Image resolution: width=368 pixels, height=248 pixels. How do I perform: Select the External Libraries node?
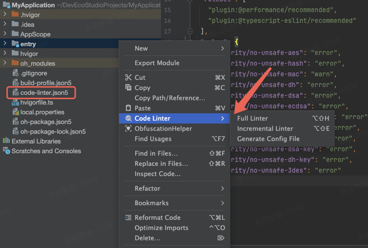(36, 141)
